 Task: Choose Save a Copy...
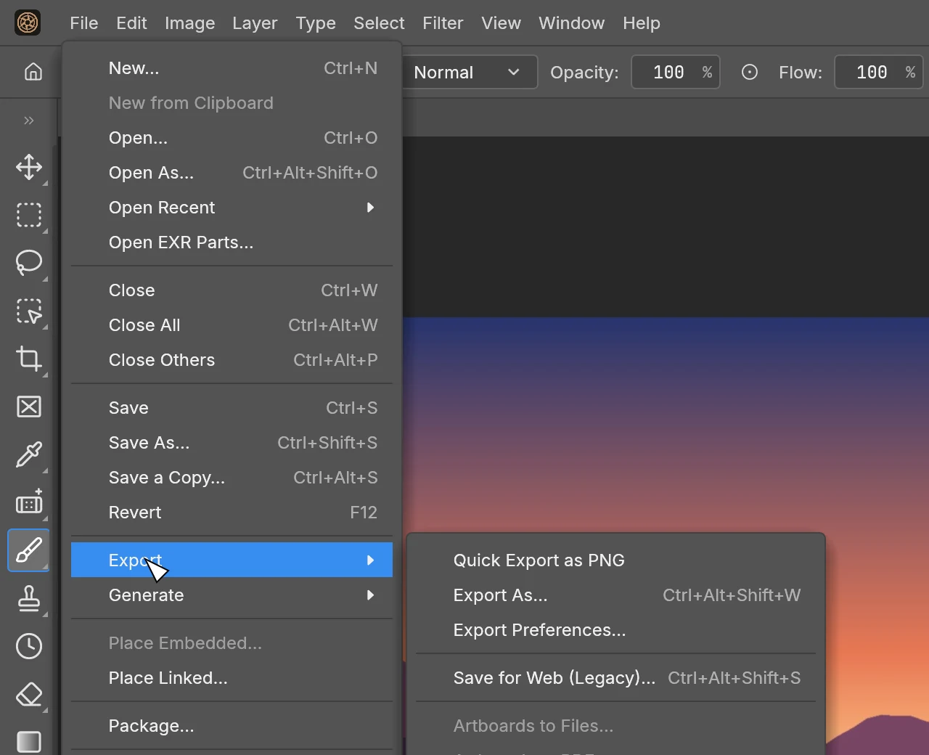coord(232,478)
